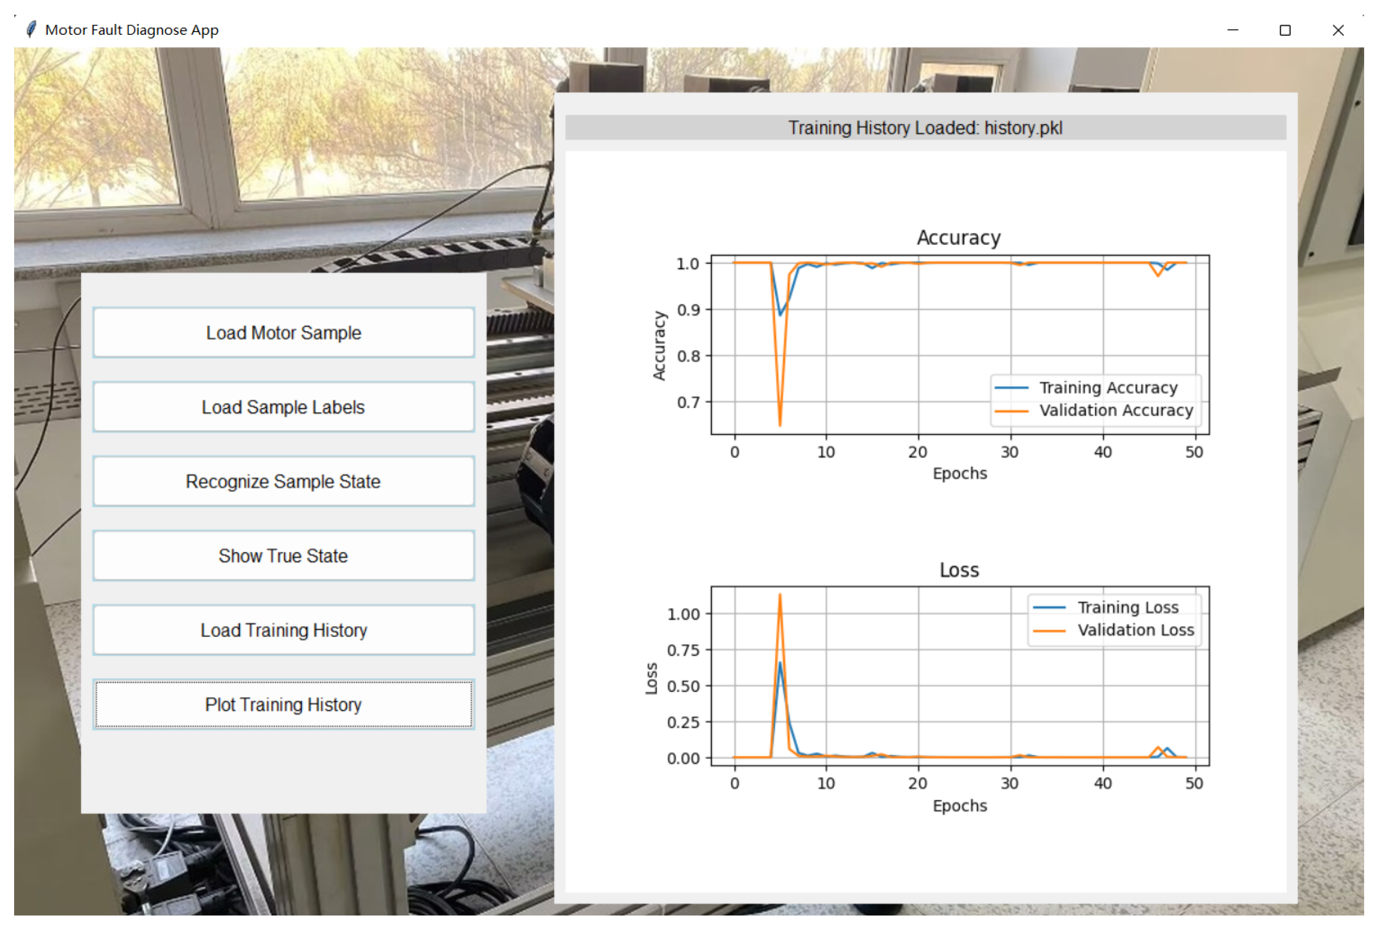Click the loss spike peak in Loss chart
Viewport: 1381px width, 934px height.
click(779, 595)
